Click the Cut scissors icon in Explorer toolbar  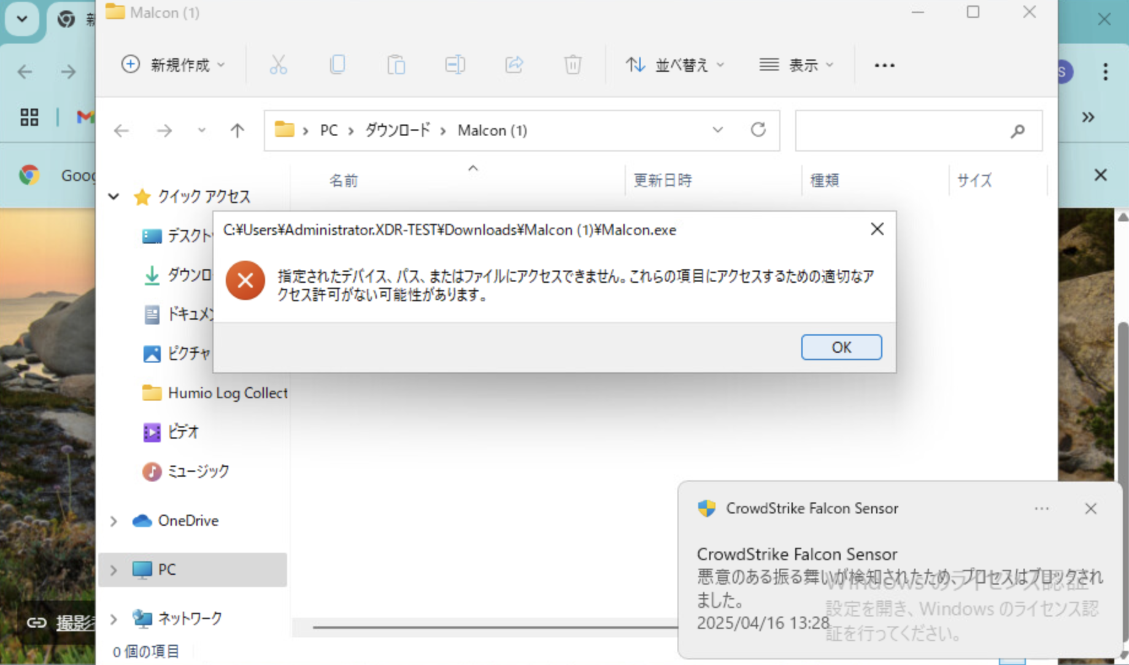coord(278,64)
